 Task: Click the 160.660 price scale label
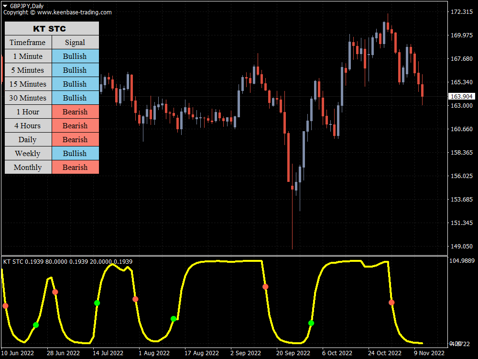[462, 129]
